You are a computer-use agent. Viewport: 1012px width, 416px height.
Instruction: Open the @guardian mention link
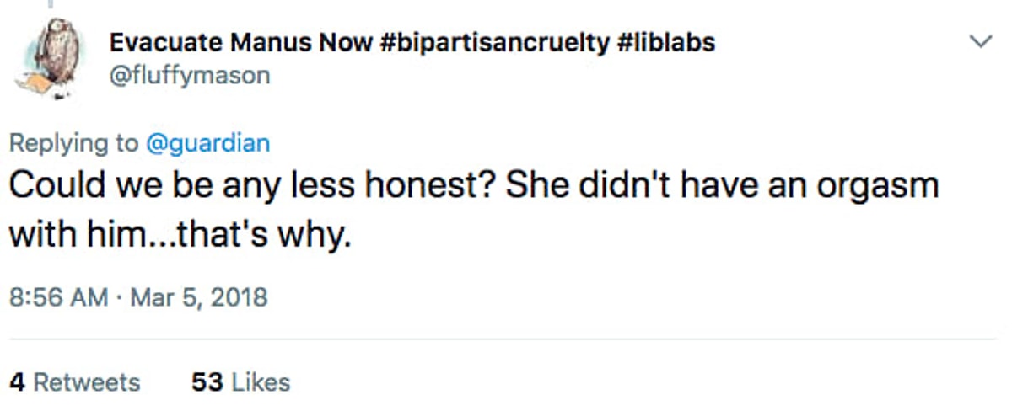tap(208, 143)
